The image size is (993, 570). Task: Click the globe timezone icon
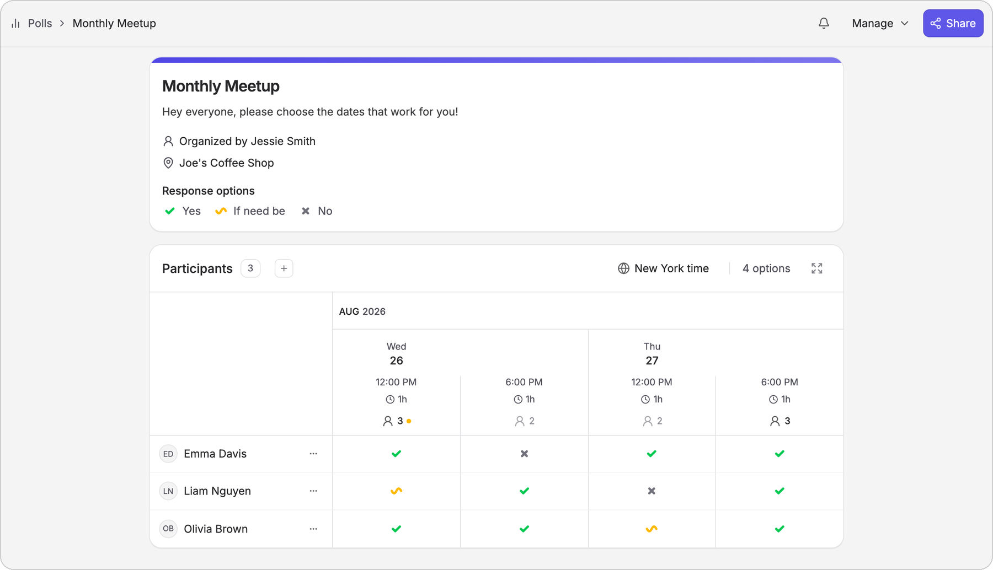pyautogui.click(x=623, y=268)
